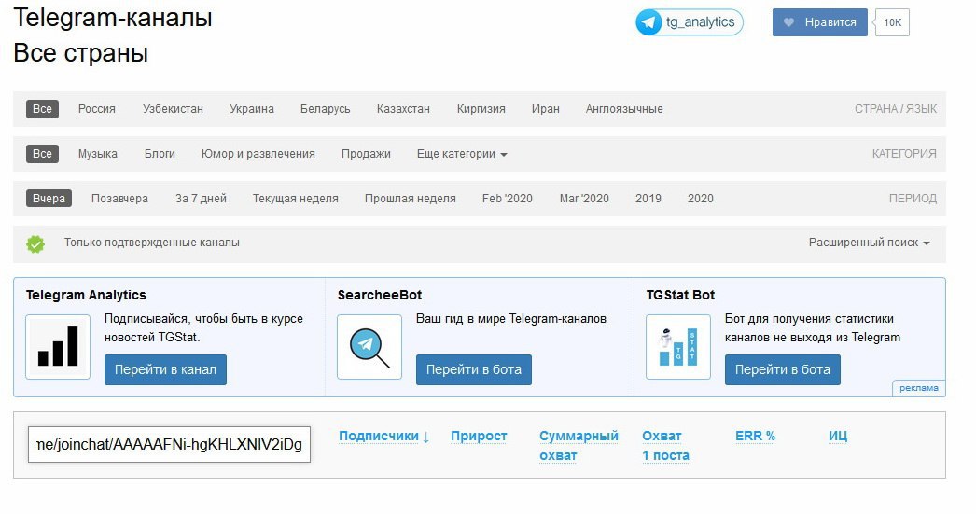Click Перейти в бота under SearcheeBot
This screenshot has height=514, width=976.
click(x=474, y=369)
